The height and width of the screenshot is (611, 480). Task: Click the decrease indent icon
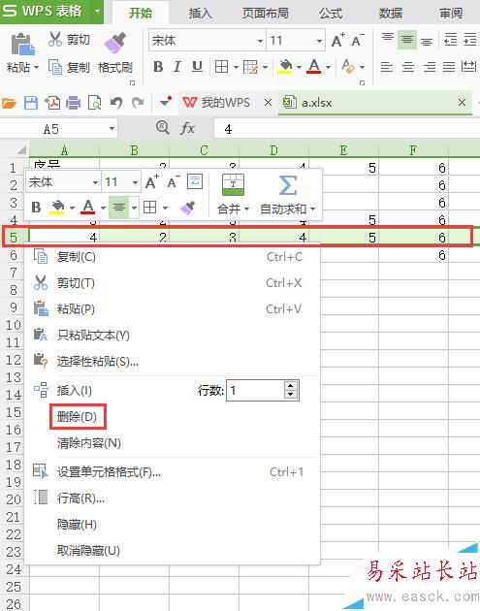450,40
